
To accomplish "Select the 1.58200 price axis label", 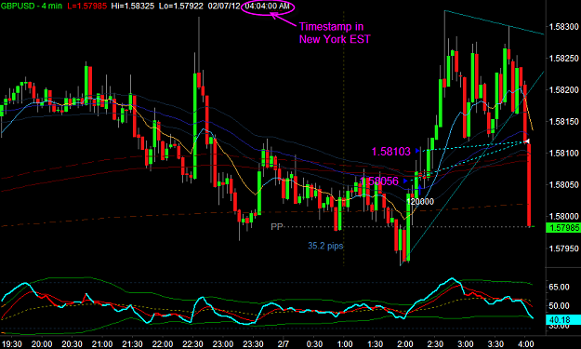I will [x=564, y=89].
